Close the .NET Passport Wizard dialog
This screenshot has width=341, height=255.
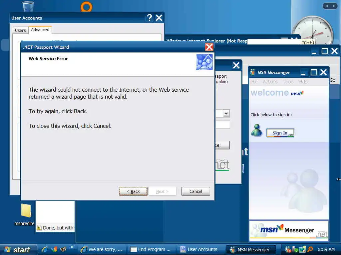[209, 47]
